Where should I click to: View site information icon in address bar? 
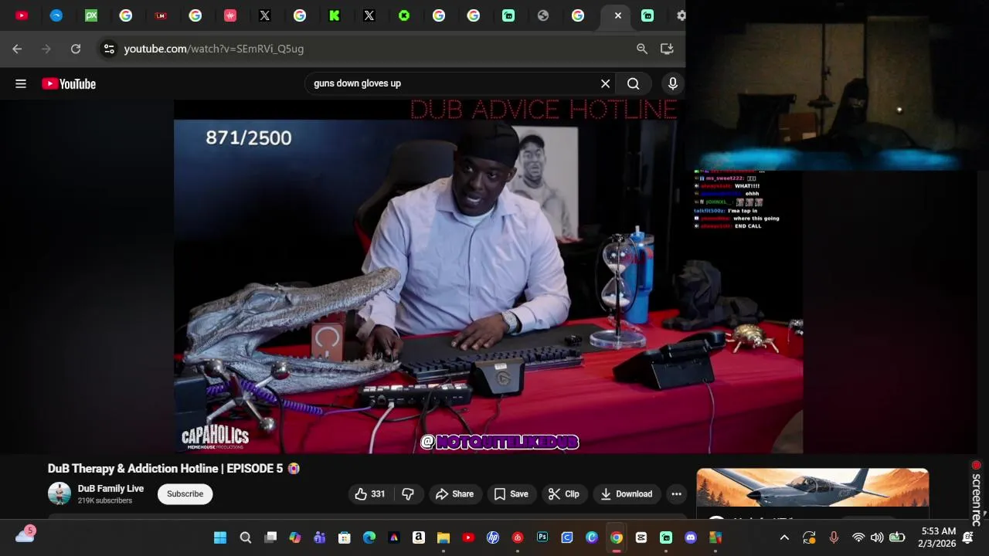click(109, 49)
